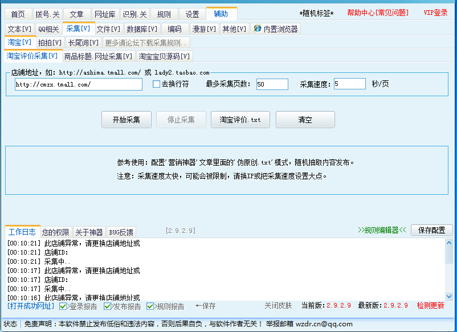Click the store URL input field
Screen dimensions: 457x332
tap(77, 84)
